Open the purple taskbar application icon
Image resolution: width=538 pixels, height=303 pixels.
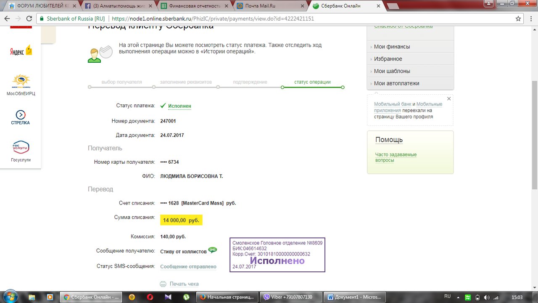[x=168, y=297]
